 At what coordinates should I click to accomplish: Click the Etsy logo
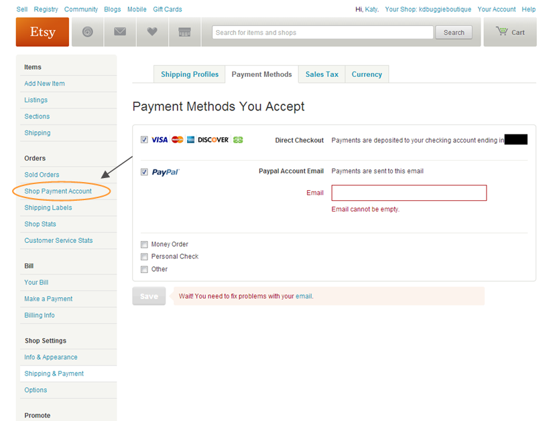pyautogui.click(x=42, y=32)
